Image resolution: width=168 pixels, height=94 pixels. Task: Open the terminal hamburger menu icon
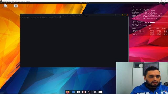119,15
